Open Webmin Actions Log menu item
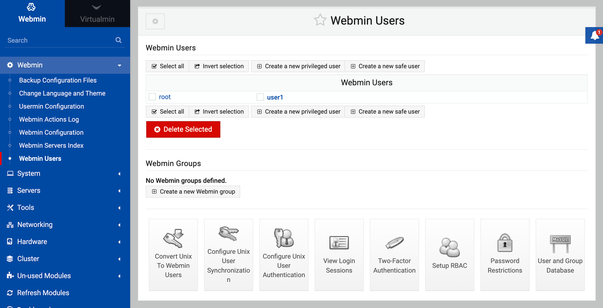Screen dimensions: 603x308 point(49,119)
